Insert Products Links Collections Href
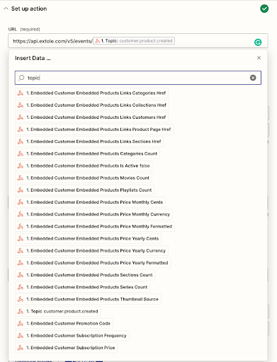The width and height of the screenshot is (277, 362). tap(92, 105)
